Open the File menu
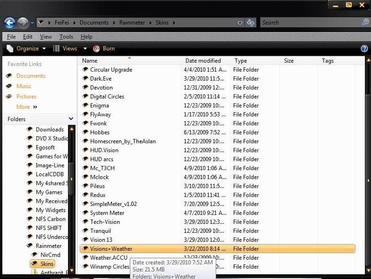 tap(11, 37)
